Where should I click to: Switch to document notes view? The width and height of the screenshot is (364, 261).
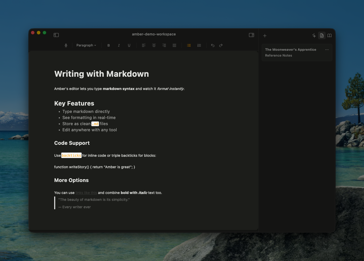(x=322, y=36)
